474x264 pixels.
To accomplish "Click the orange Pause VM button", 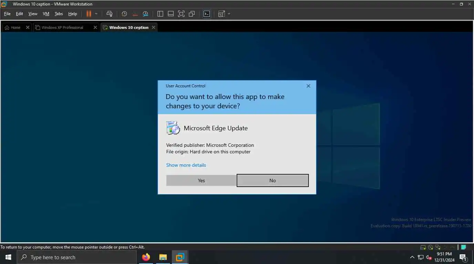I will (x=89, y=14).
